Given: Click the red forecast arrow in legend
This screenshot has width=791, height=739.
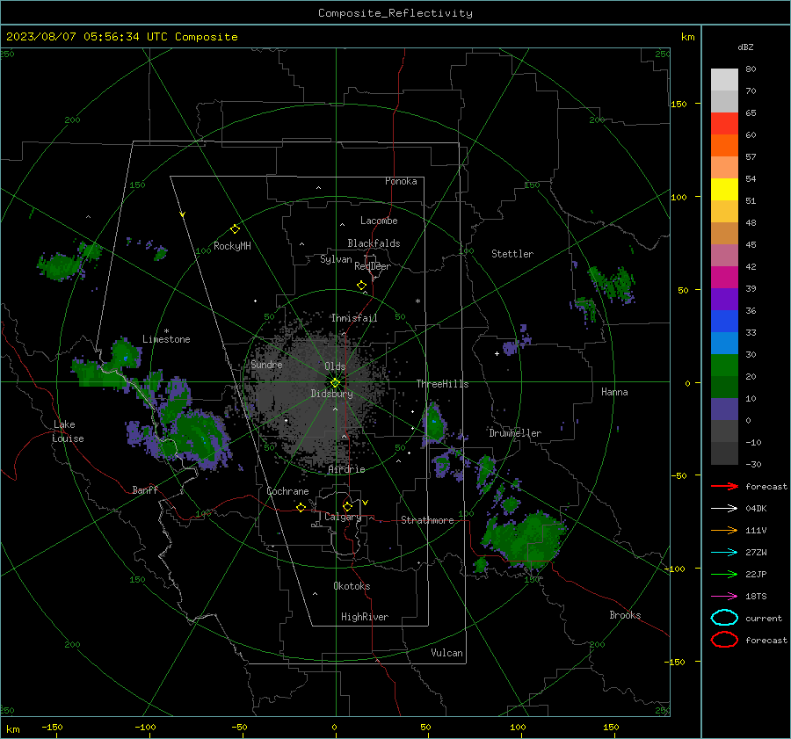Looking at the screenshot, I should [x=724, y=486].
